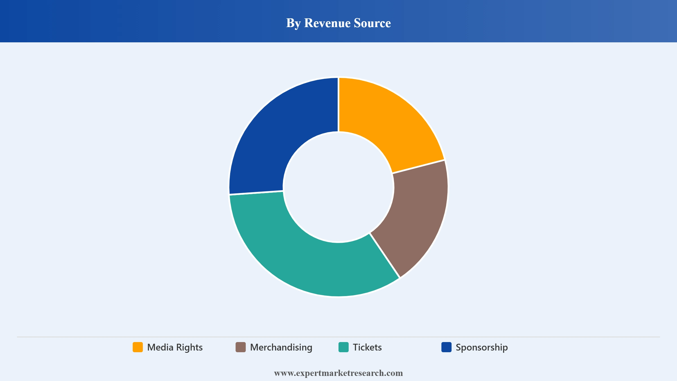
Task: Toggle the Sponsorship legend label
Action: tap(482, 347)
